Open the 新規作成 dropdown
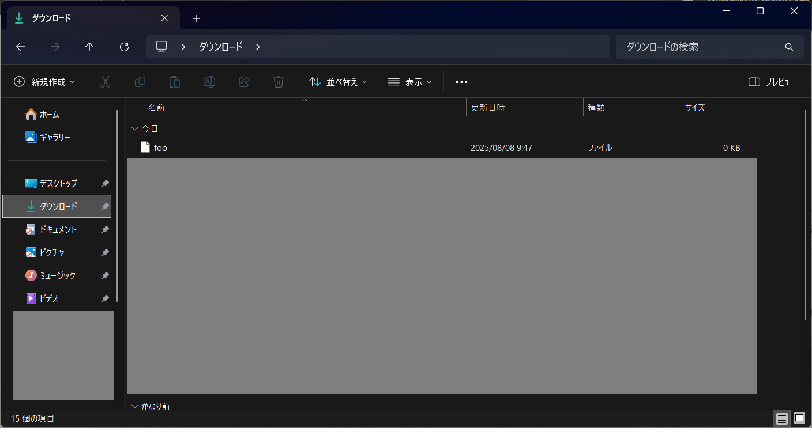The image size is (812, 428). click(x=44, y=82)
